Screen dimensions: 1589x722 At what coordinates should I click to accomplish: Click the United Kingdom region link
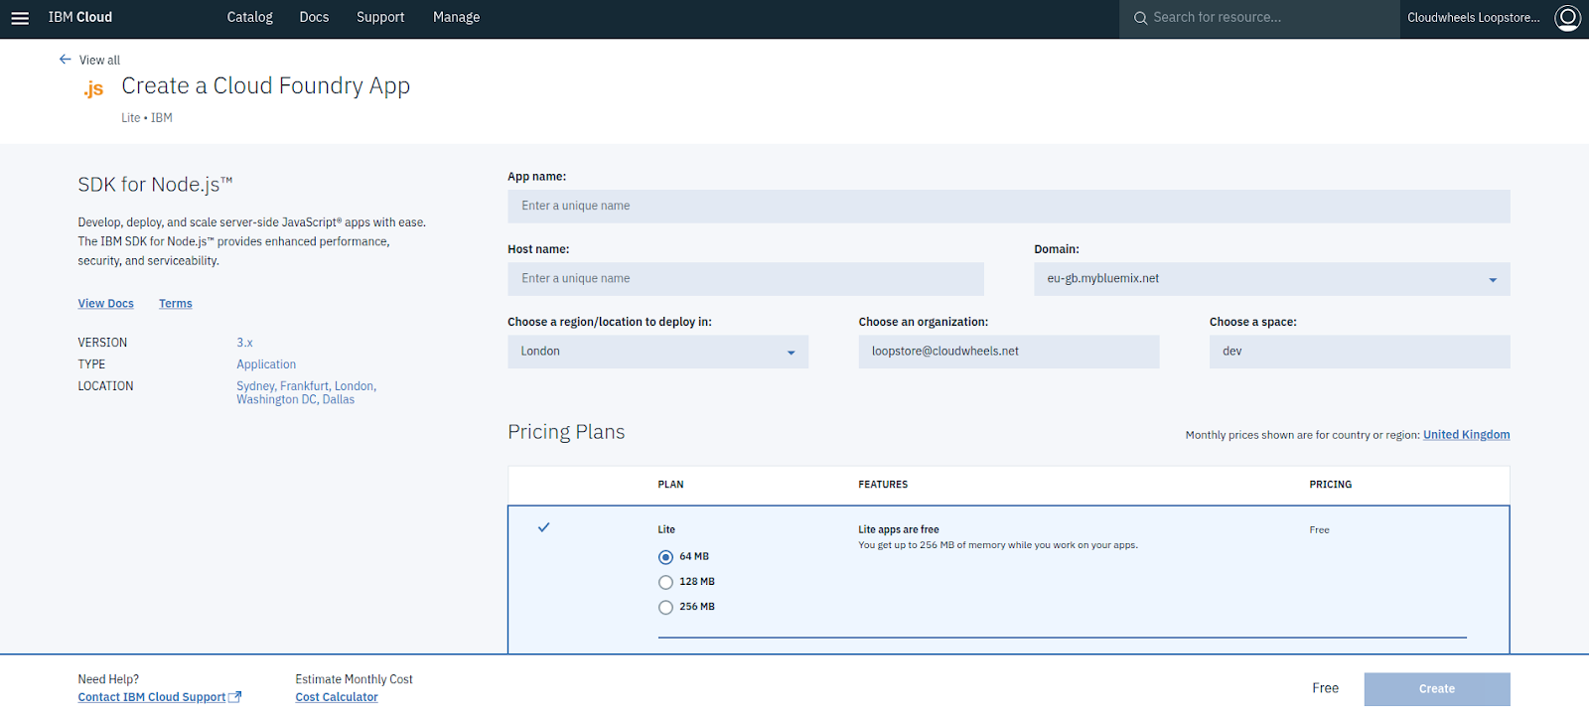click(x=1466, y=435)
